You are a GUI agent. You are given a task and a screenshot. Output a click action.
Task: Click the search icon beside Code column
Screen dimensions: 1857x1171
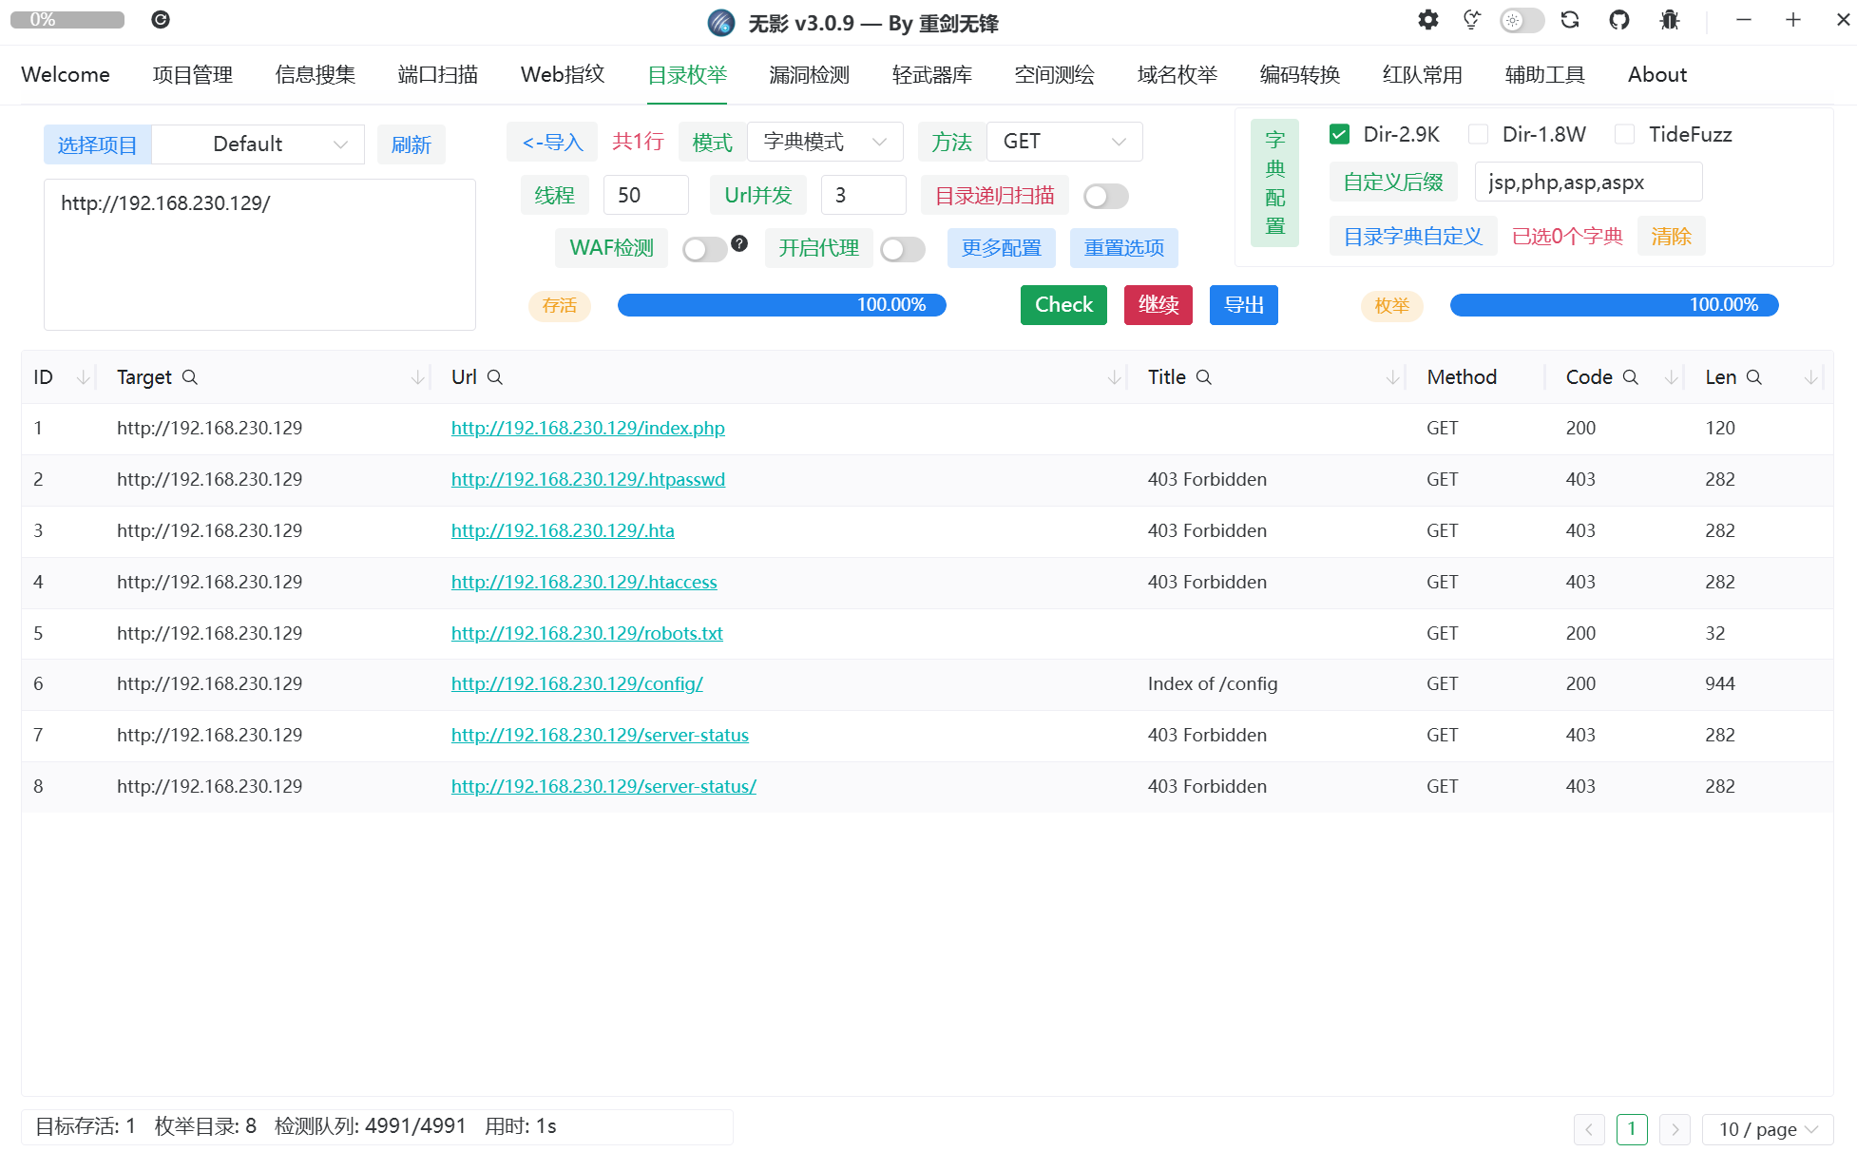point(1631,377)
